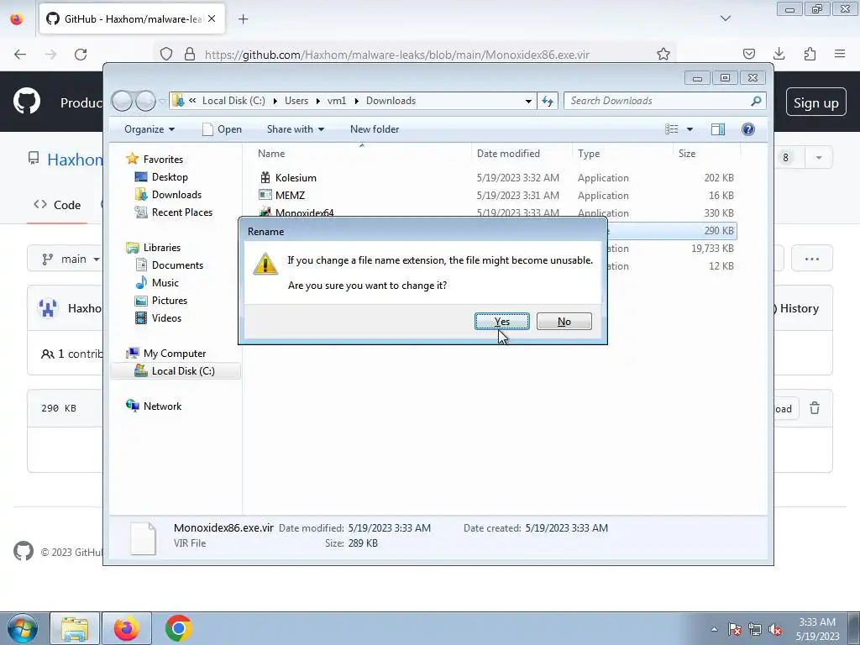The image size is (860, 645).
Task: Select Local Disk (C:) in the breadcrumb
Action: [x=233, y=101]
